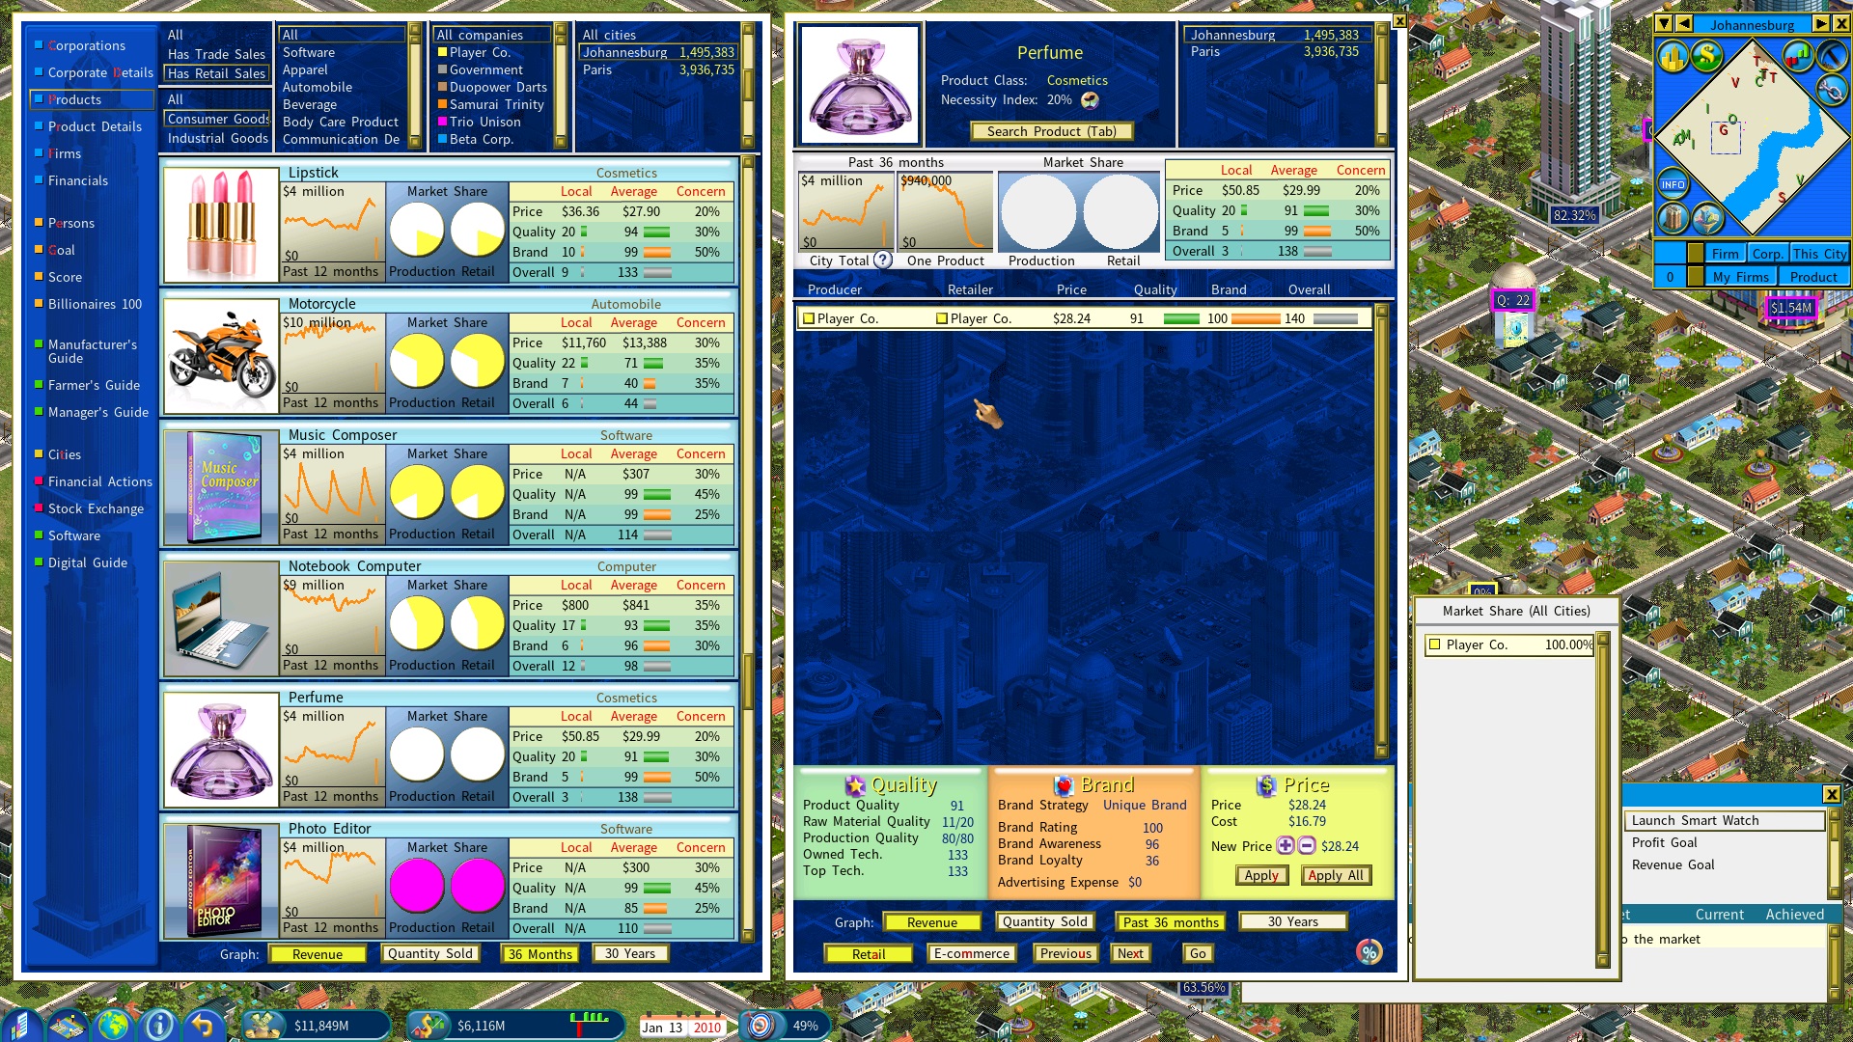Viewport: 1853px width, 1042px height.
Task: Switch to E-commerce view
Action: [x=972, y=953]
